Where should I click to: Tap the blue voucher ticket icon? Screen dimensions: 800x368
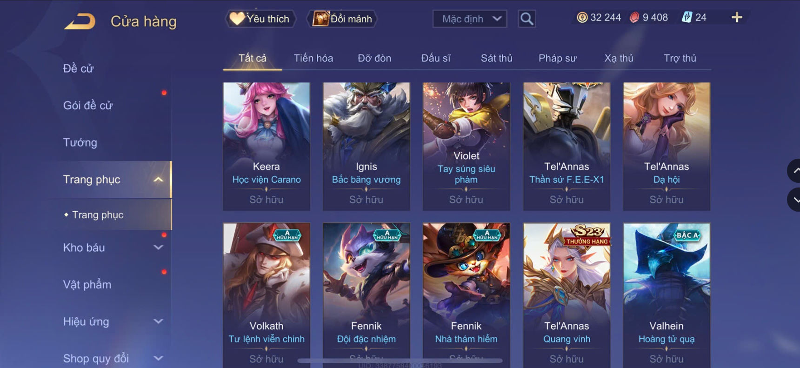tap(687, 18)
